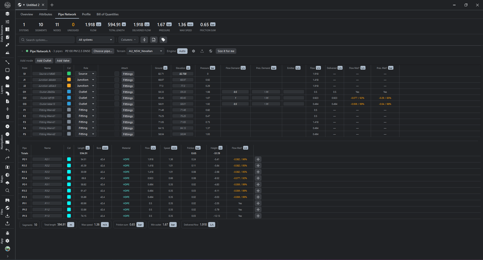Open Pipe Network A settings gear

tap(194, 51)
